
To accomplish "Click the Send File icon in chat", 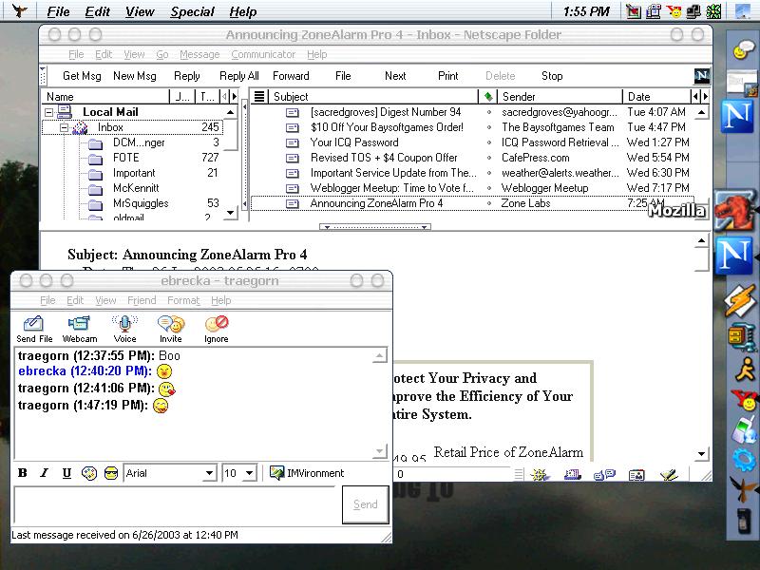I will pos(34,329).
